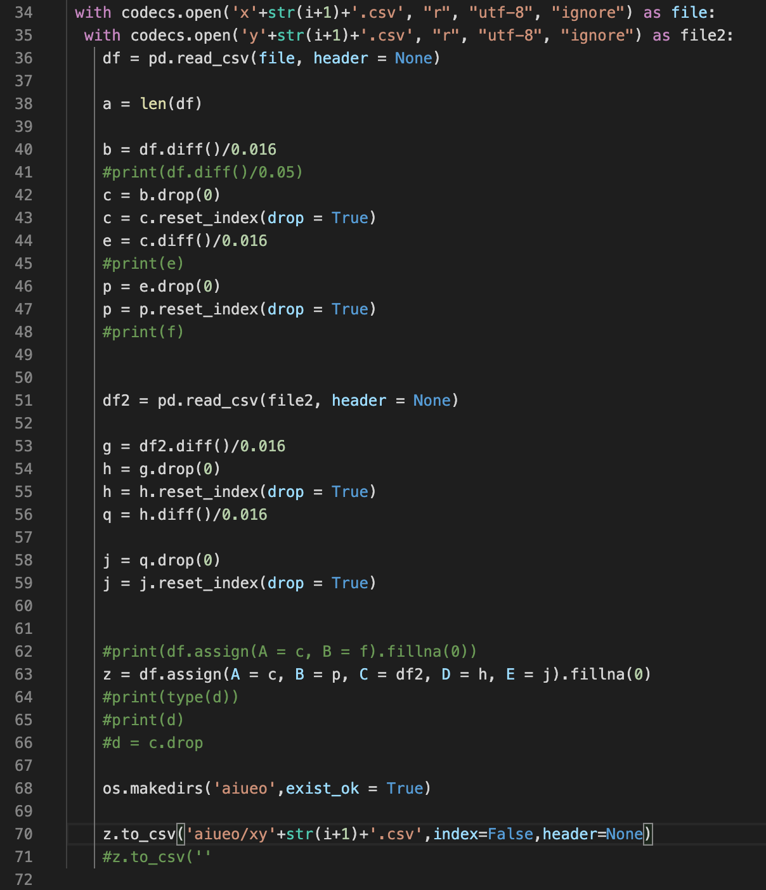
Task: Click 'file2:' at end of line 35
Action: [x=706, y=35]
